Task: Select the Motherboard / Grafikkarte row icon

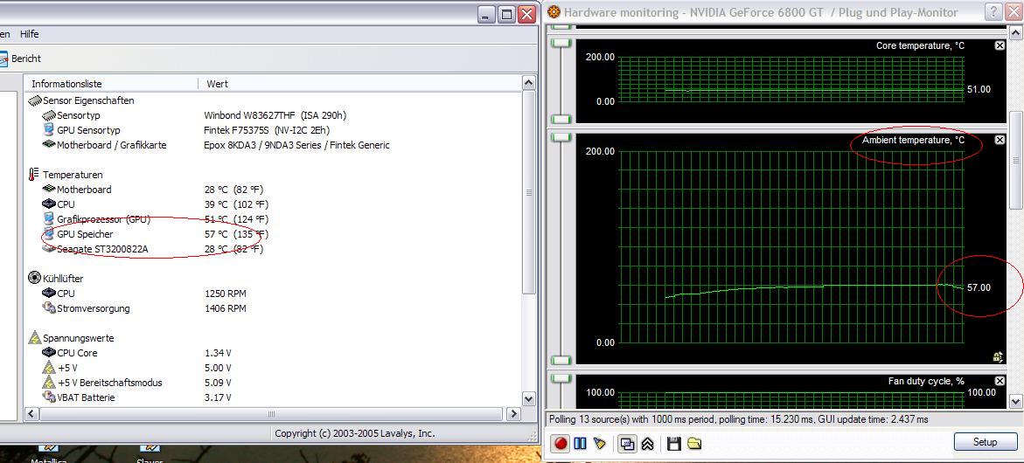Action: (x=48, y=145)
